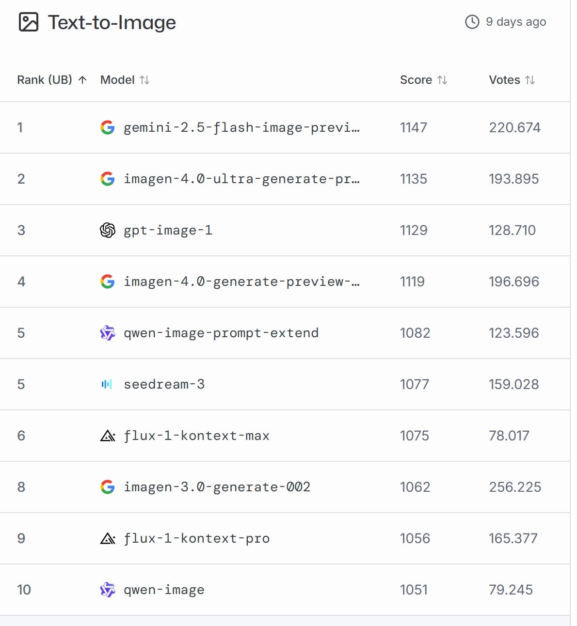This screenshot has width=577, height=626.
Task: Click the Google logo beside imagen-4.0-generate-preview
Action: tap(108, 282)
